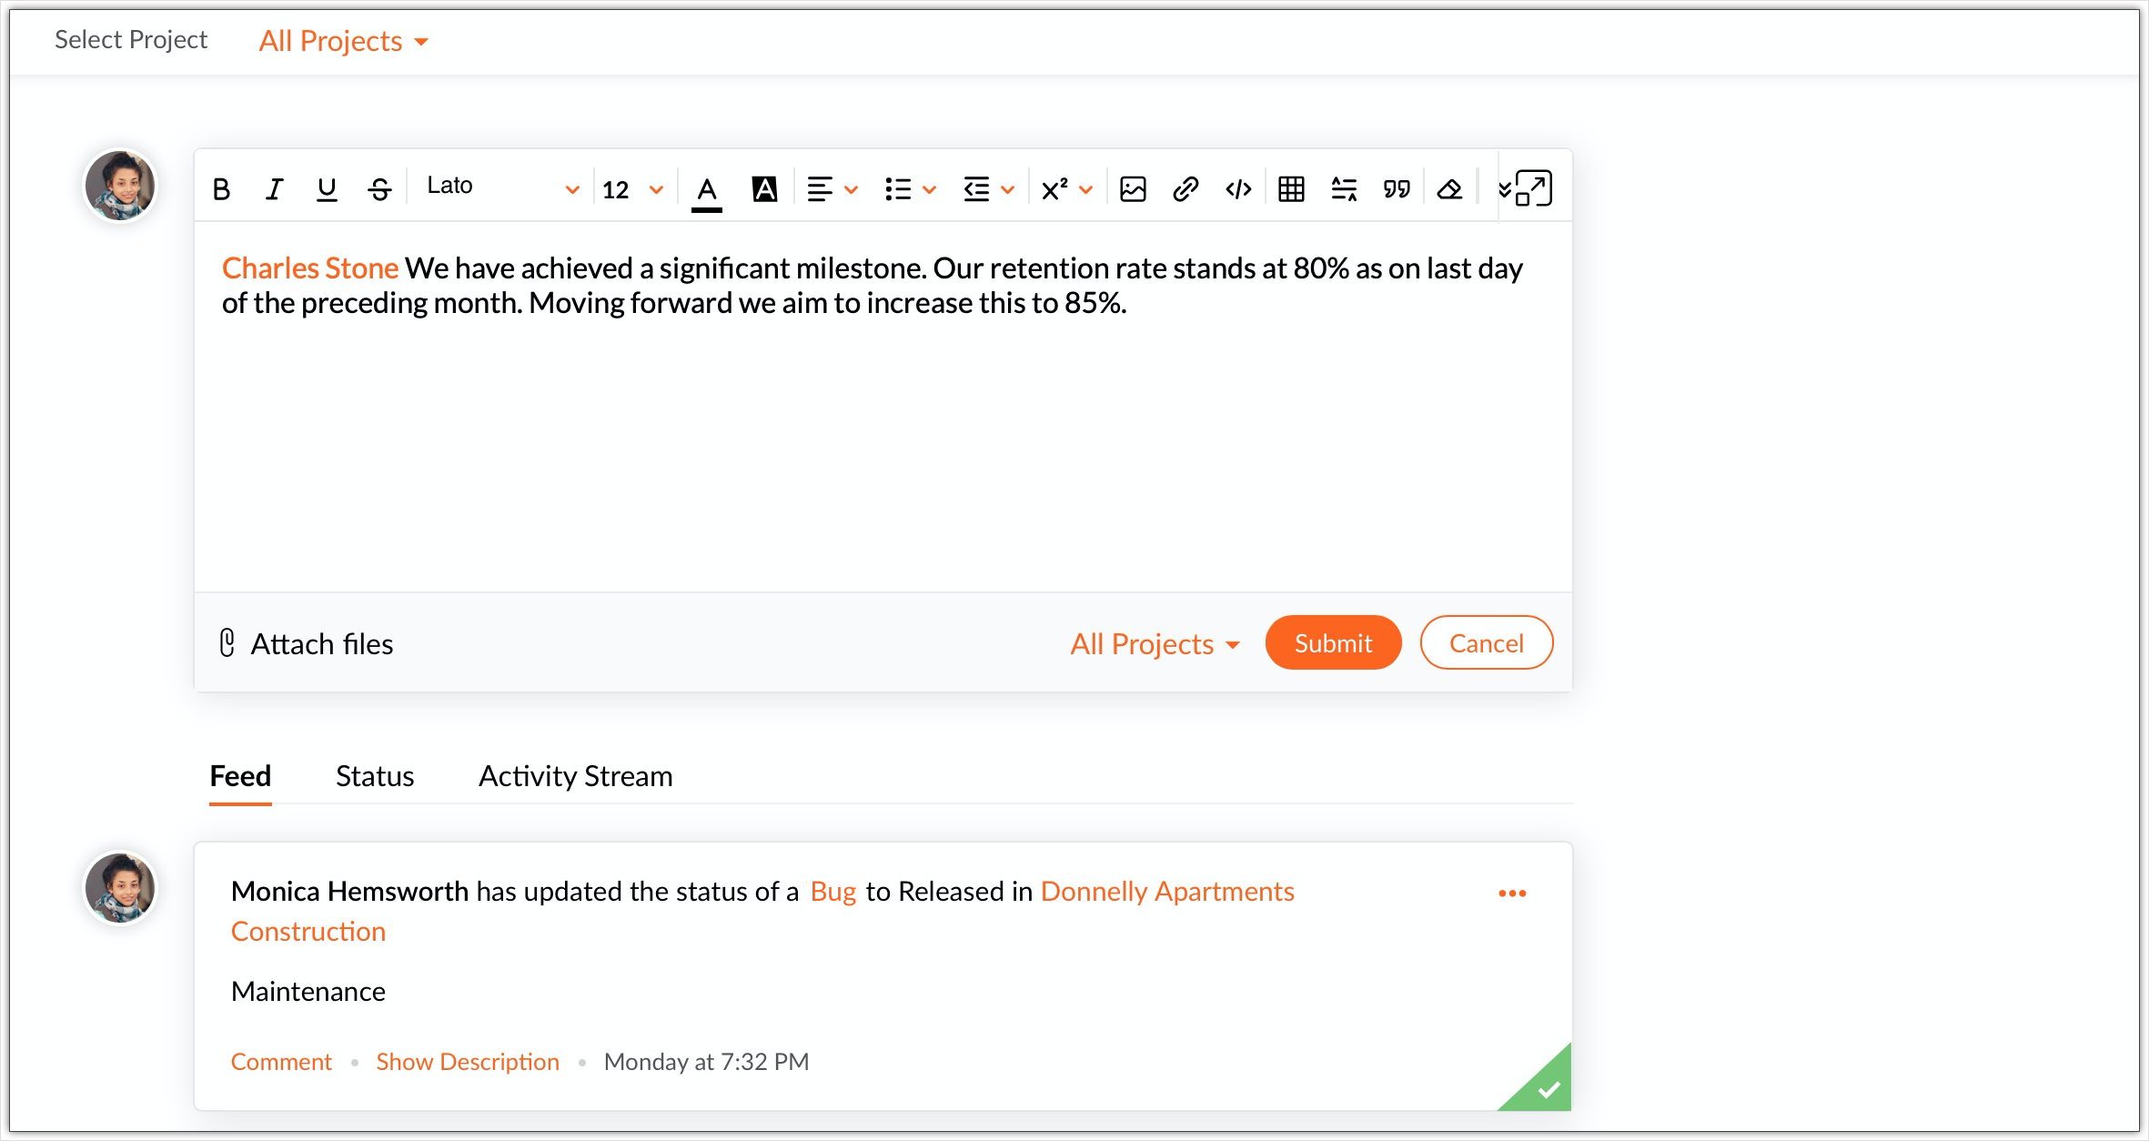
Task: Click the insert link icon
Action: [1185, 189]
